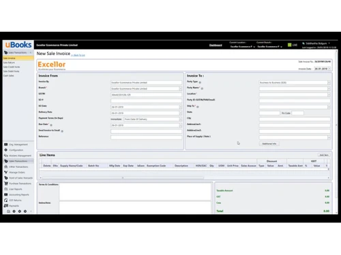
Task: Click GST Returns sidebar icon
Action: tap(6, 200)
